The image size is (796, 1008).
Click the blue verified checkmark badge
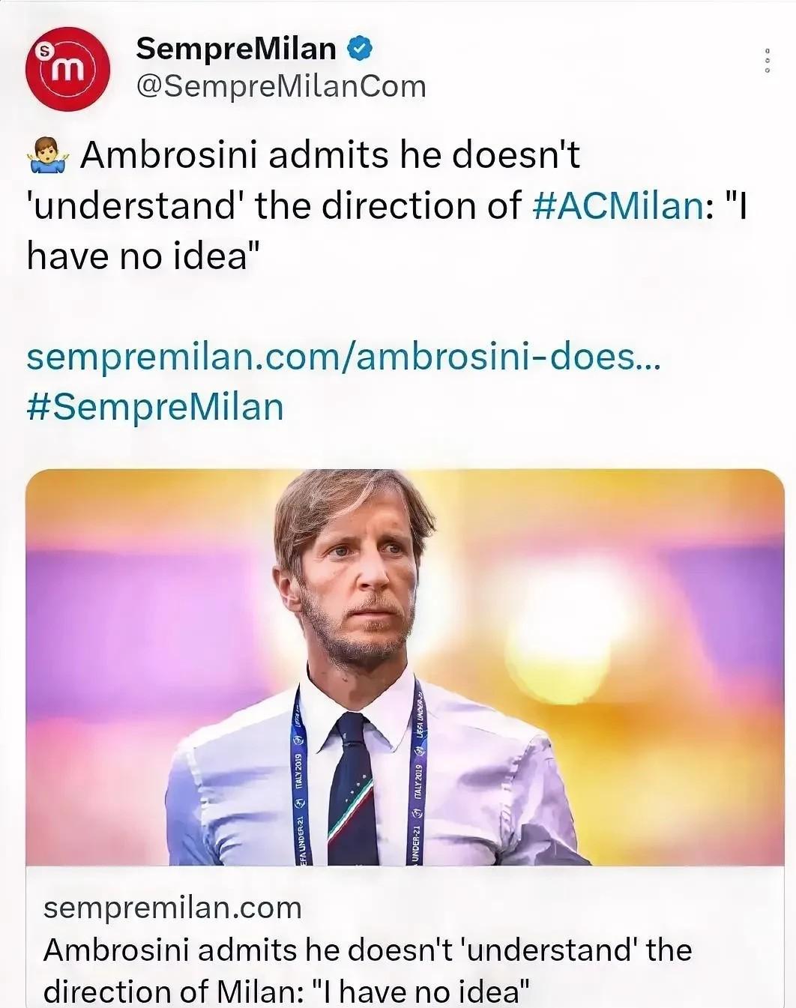(360, 49)
